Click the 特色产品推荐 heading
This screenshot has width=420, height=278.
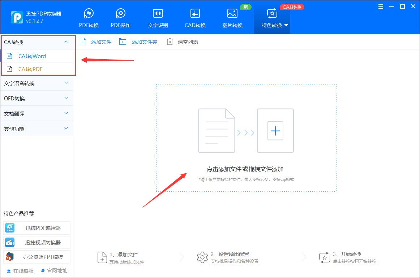point(19,213)
